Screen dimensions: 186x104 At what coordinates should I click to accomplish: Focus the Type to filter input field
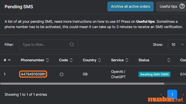pyautogui.click(x=48, y=45)
